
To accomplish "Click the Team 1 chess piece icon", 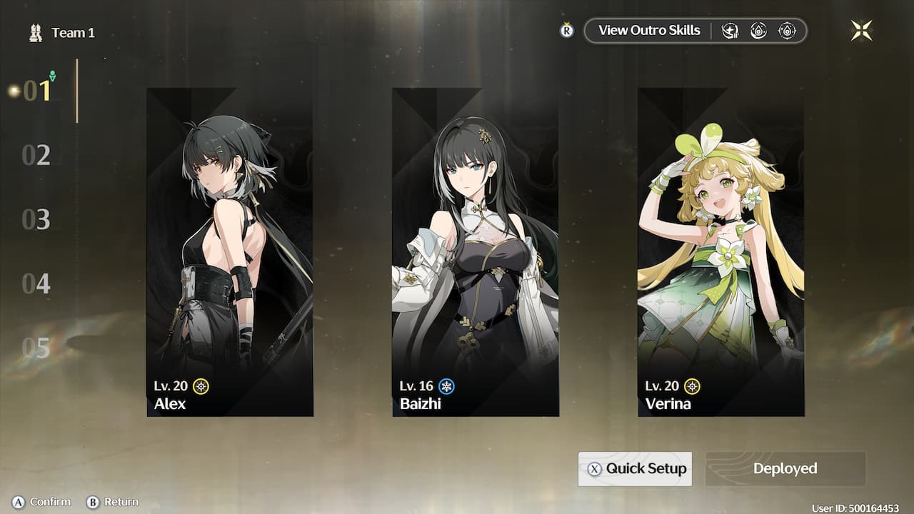I will pos(36,32).
